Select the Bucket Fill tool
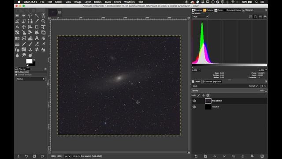The width and height of the screenshot is (282, 159). click(x=43, y=38)
